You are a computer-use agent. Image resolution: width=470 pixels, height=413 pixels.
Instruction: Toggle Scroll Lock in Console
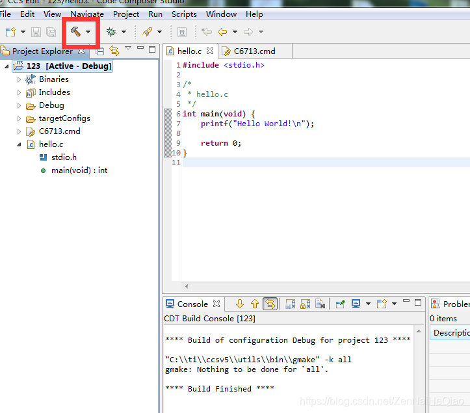click(305, 304)
